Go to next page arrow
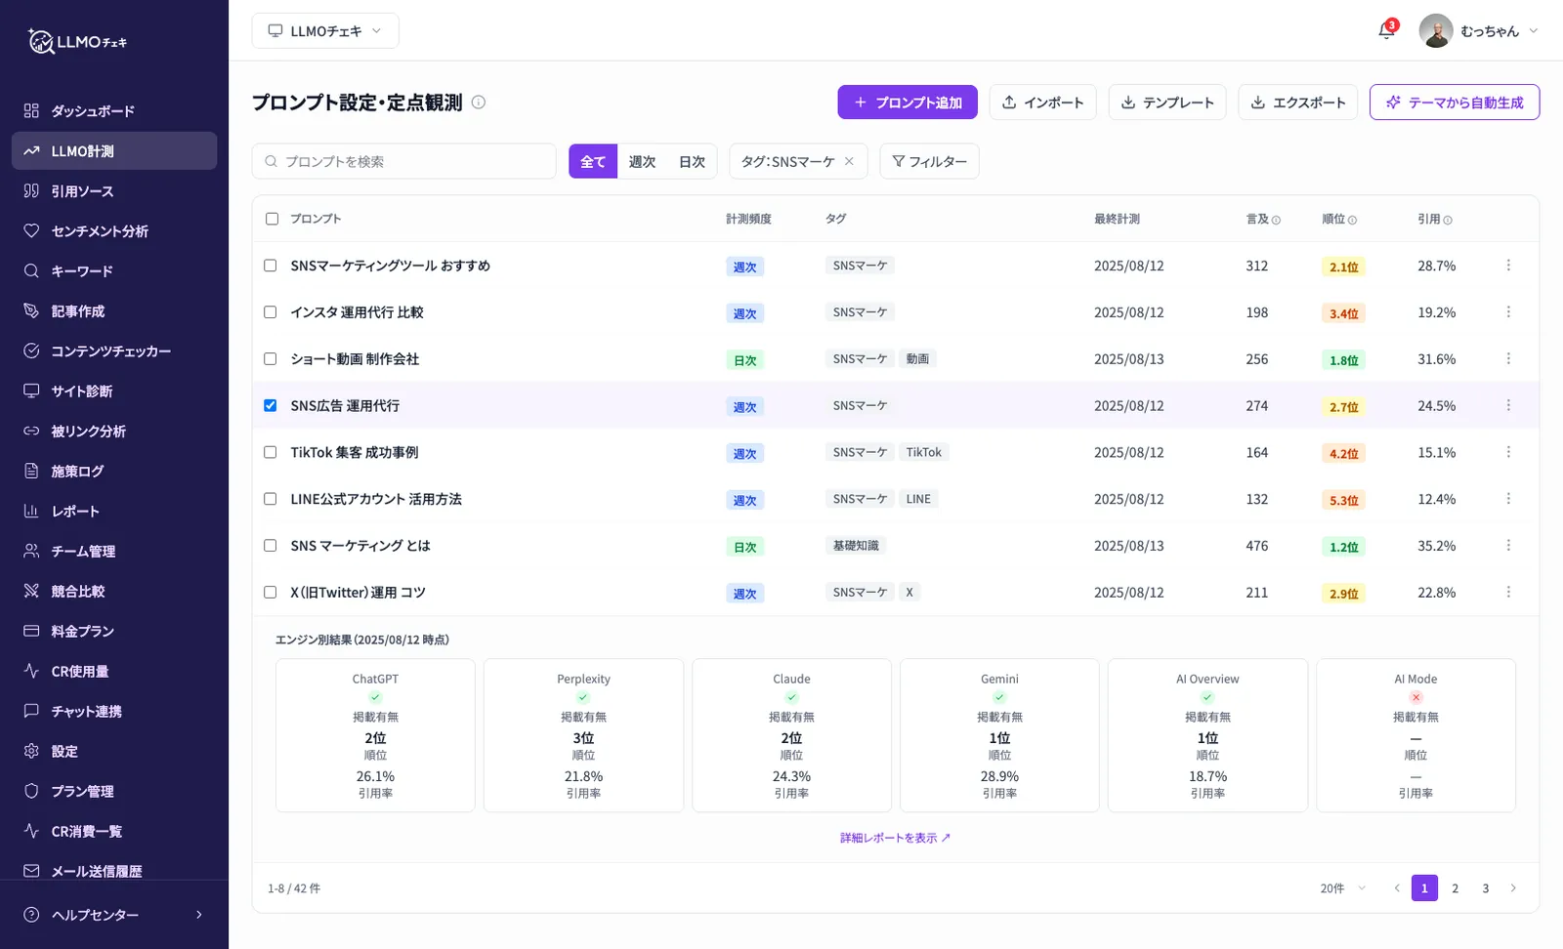The image size is (1563, 949). [1513, 888]
